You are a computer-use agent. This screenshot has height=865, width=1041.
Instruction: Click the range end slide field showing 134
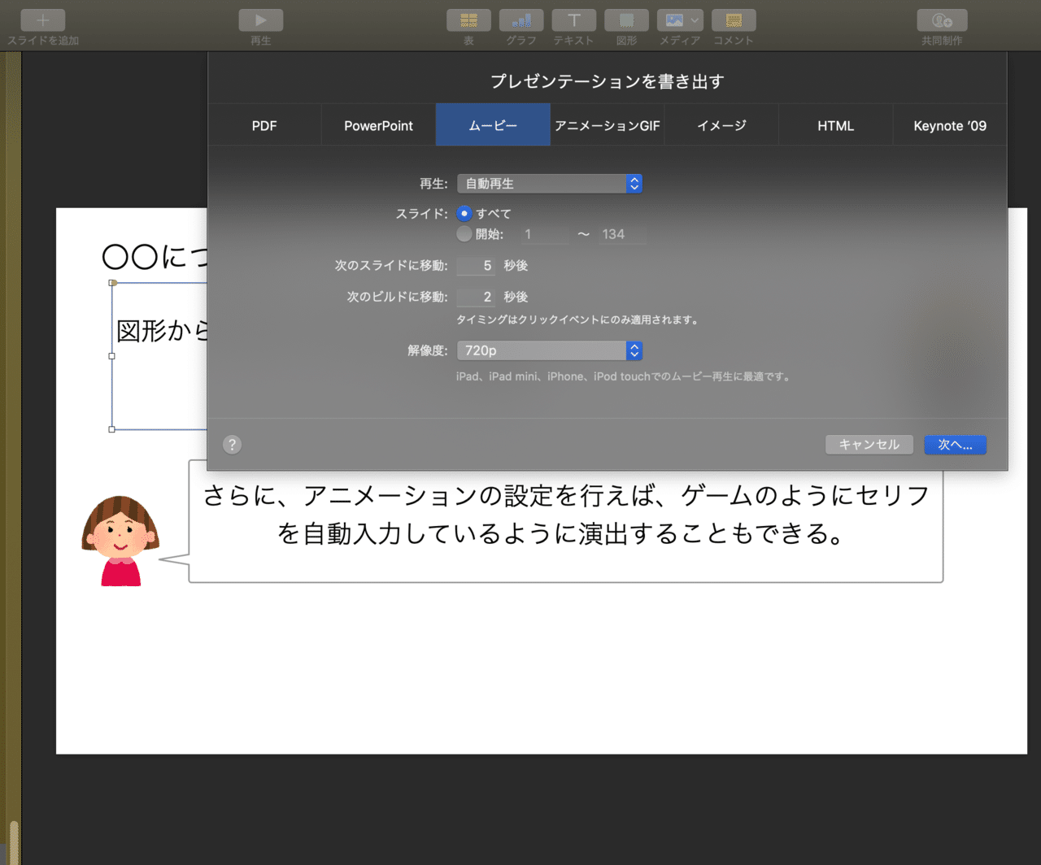click(x=622, y=234)
